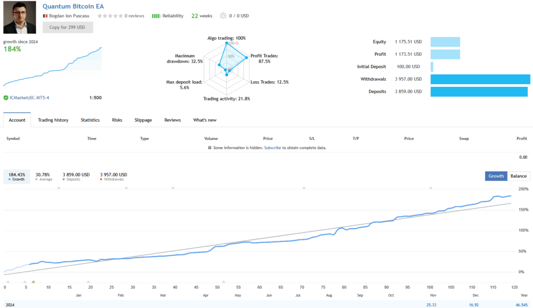Select the yearly total 46.54%
Viewport: 533px width, 308px height.
tap(522, 305)
